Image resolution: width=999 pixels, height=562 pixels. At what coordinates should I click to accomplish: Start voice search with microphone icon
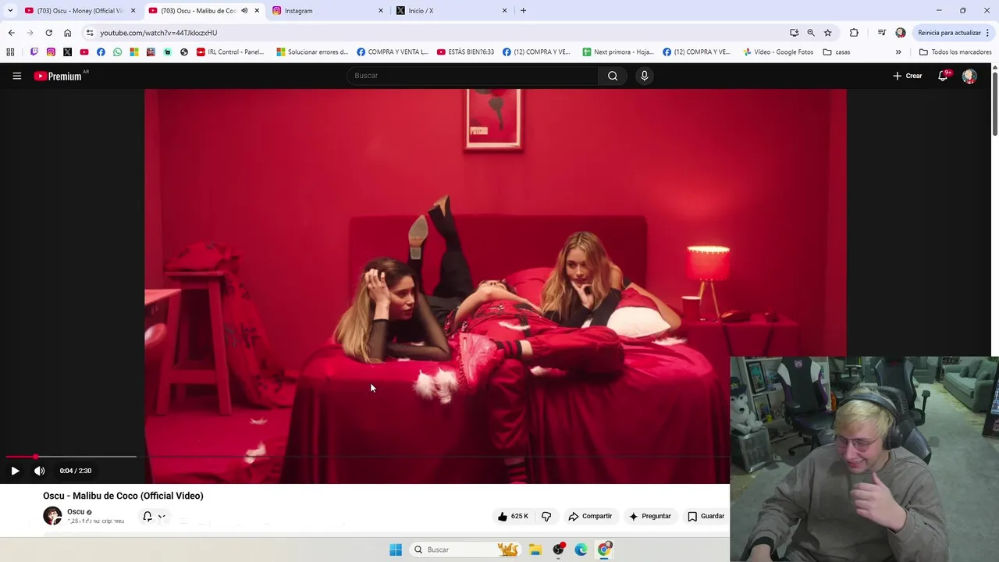click(x=644, y=76)
